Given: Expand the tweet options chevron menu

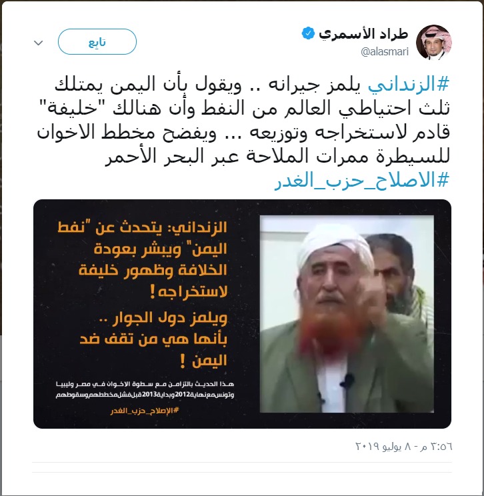Looking at the screenshot, I should 38,43.
